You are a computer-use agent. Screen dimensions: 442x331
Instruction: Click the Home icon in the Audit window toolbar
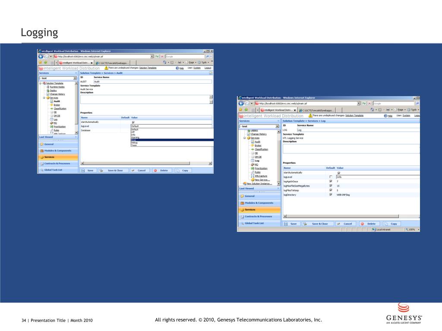(164, 62)
